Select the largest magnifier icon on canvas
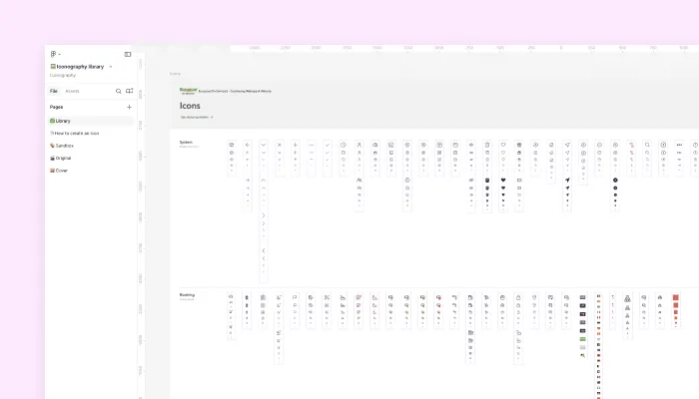699x399 pixels. (647, 145)
